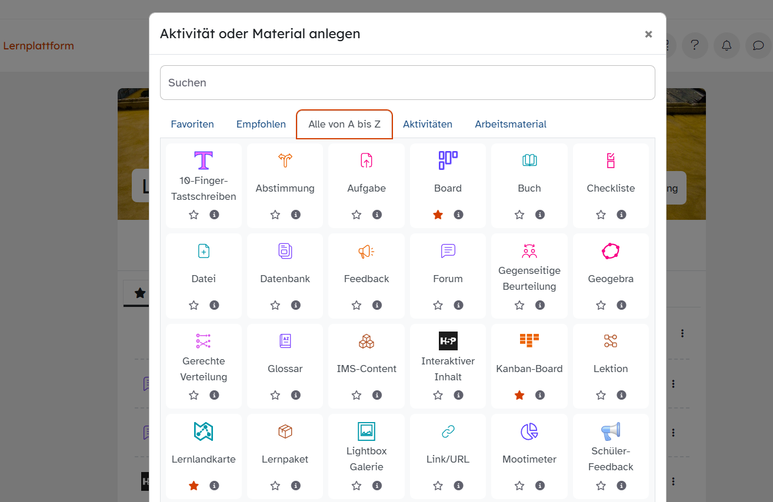Add a Glossar activity
773x502 pixels.
click(285, 354)
